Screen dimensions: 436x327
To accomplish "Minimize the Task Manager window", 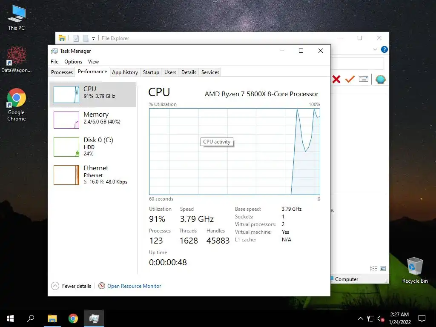I will pyautogui.click(x=282, y=51).
